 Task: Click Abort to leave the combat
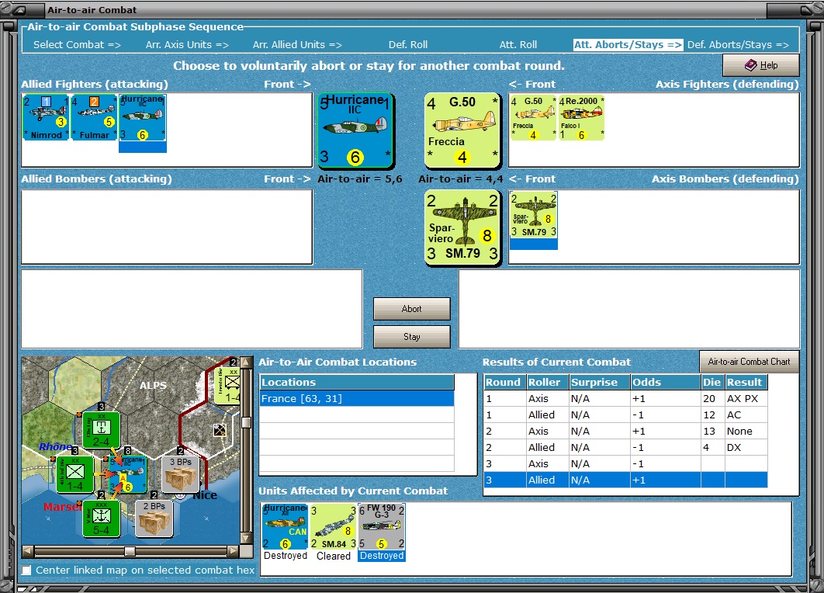coord(411,309)
